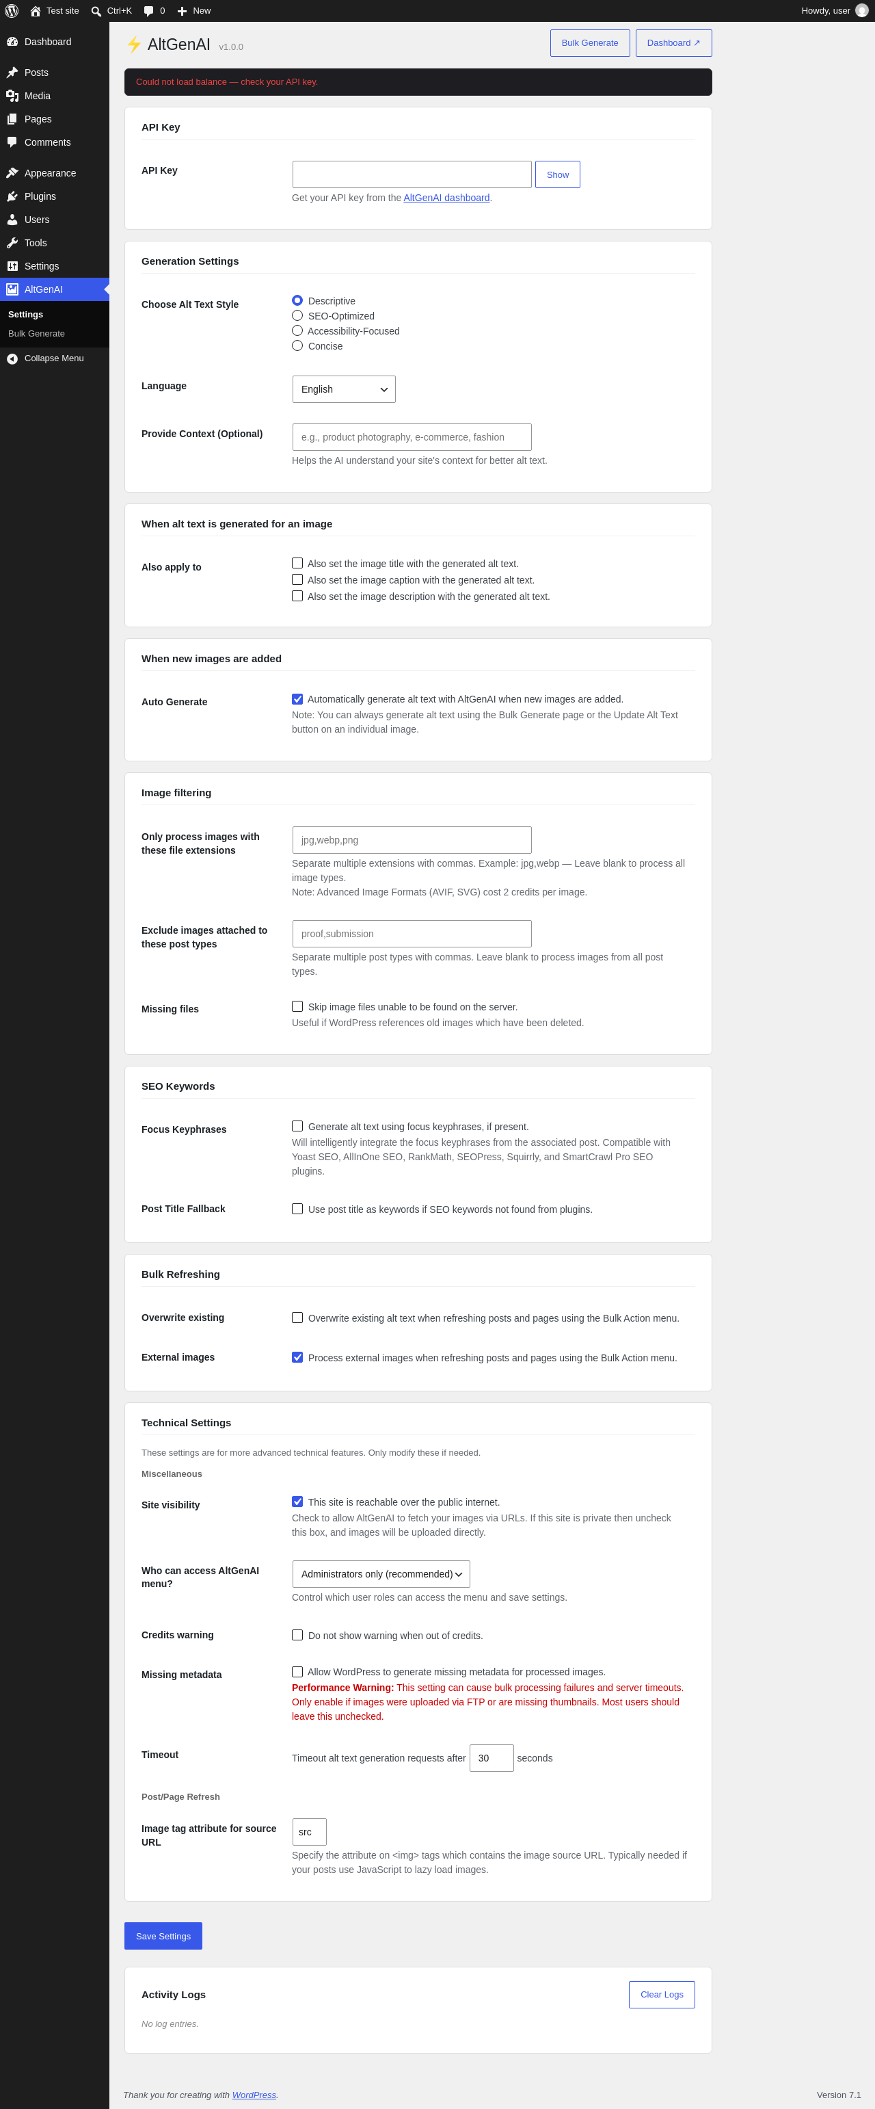The image size is (875, 2109).
Task: Open the Posts pin icon
Action: [x=12, y=73]
